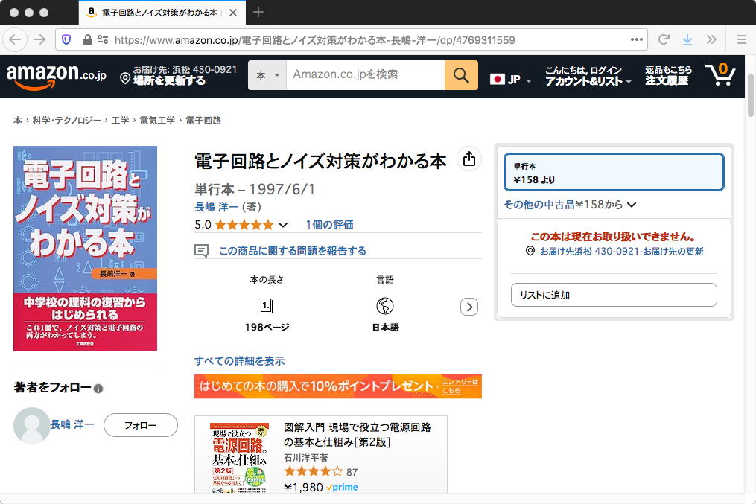Click お届け先浜松 430-0921 update link

[621, 251]
